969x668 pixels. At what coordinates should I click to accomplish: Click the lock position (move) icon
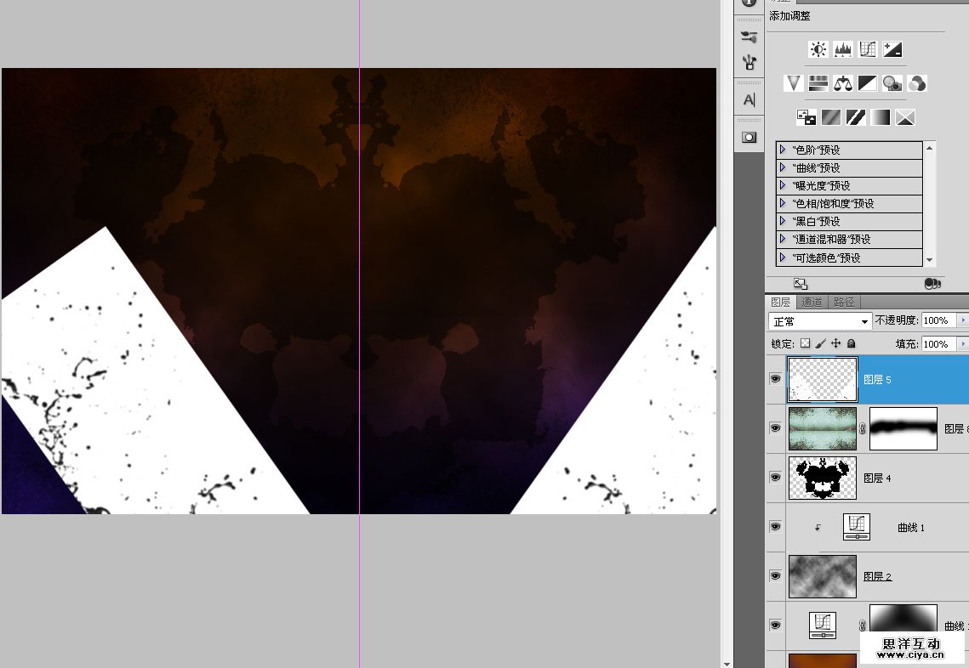click(x=836, y=343)
